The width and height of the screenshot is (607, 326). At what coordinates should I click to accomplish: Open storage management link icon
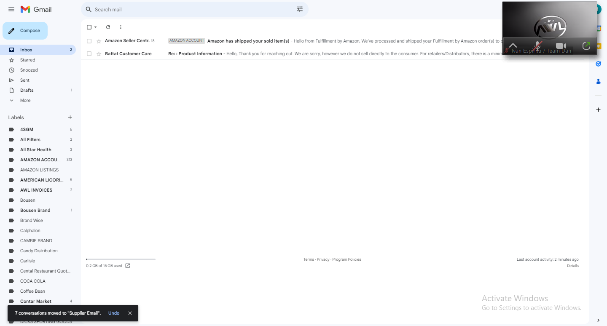click(128, 266)
